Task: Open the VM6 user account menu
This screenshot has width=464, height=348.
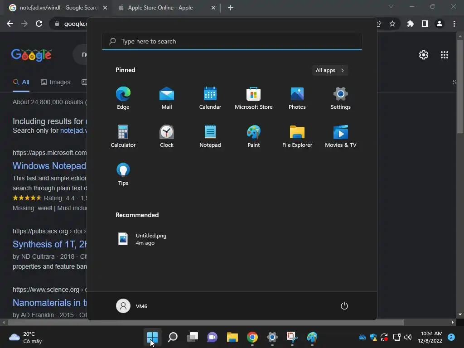Action: (132, 306)
